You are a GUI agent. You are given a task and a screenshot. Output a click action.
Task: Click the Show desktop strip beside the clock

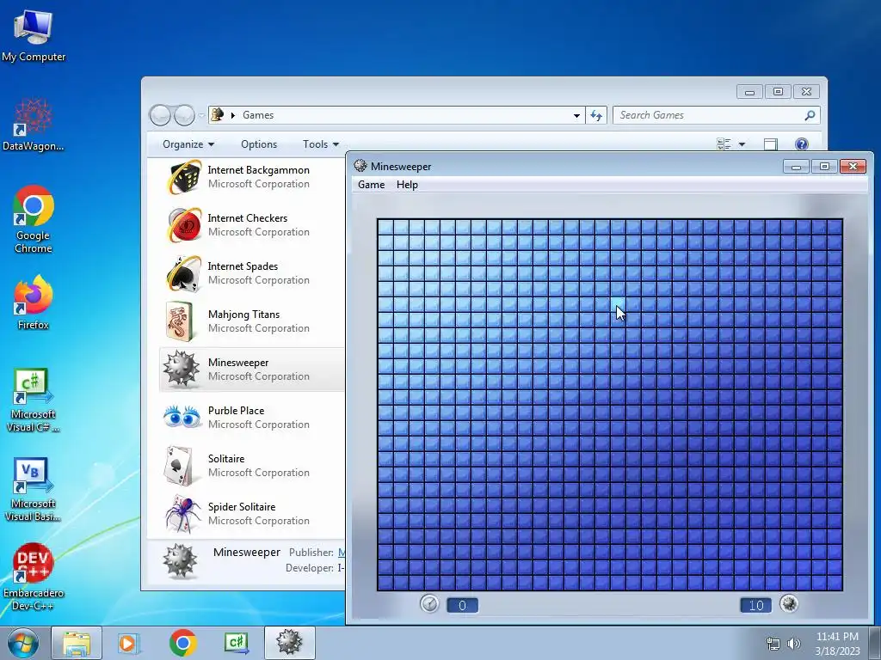(875, 643)
